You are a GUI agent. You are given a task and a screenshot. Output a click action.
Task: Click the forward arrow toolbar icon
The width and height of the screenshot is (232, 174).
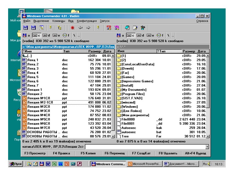88,28
